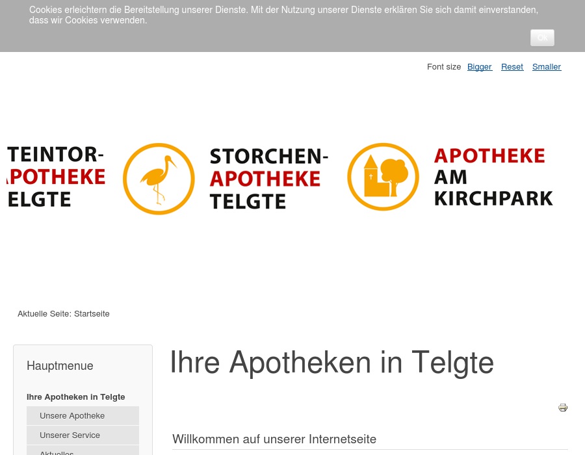Image resolution: width=585 pixels, height=455 pixels.
Task: Open Ihre Apotheken in Telgte menu item
Action: coord(75,396)
